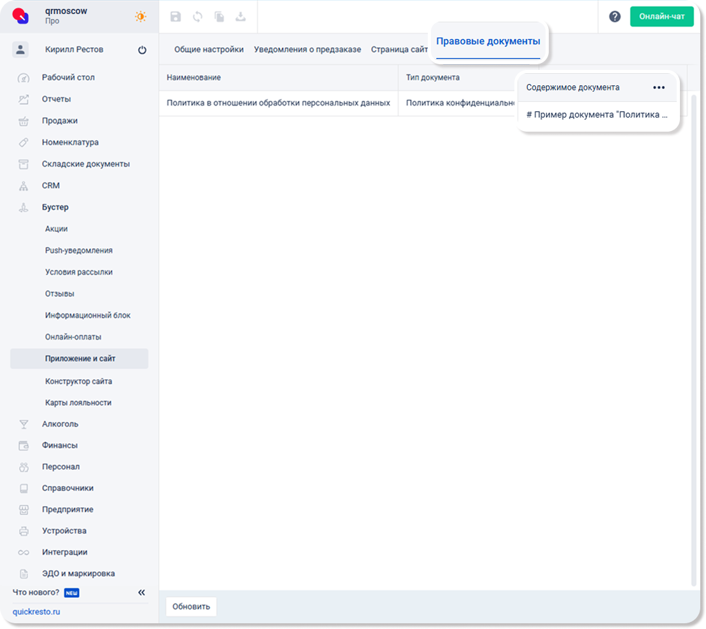This screenshot has height=629, width=706.
Task: Select the Политика в отношении обработки row
Action: [278, 103]
